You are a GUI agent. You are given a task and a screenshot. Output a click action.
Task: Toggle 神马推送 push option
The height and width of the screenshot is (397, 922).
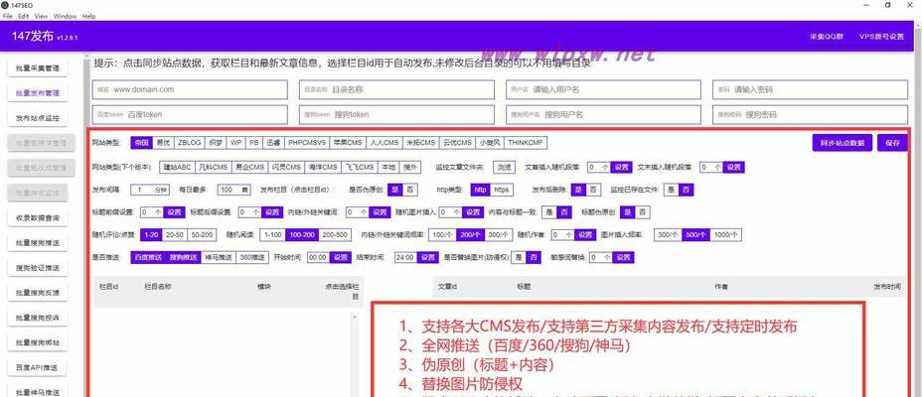coord(218,257)
